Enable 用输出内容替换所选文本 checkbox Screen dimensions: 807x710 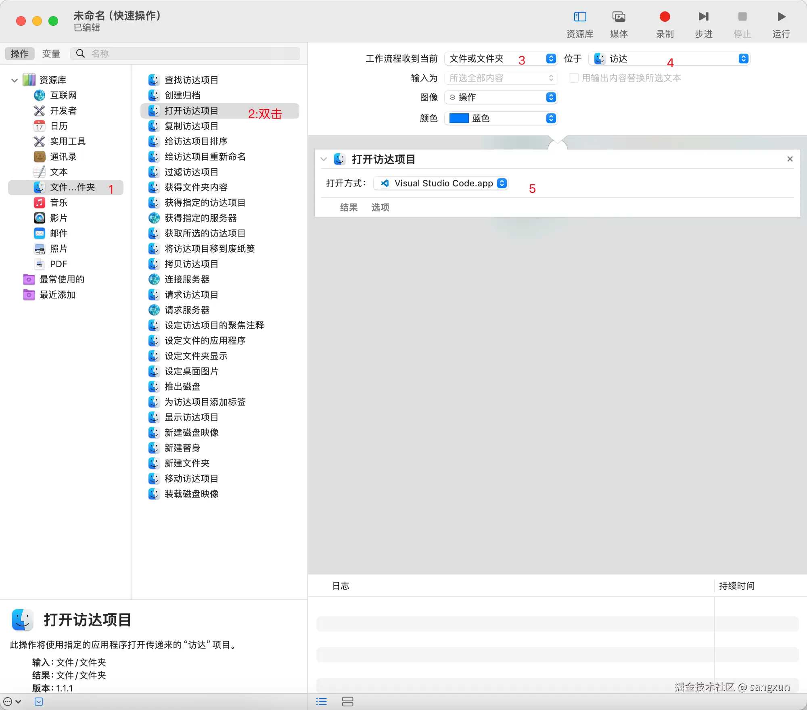pos(573,78)
